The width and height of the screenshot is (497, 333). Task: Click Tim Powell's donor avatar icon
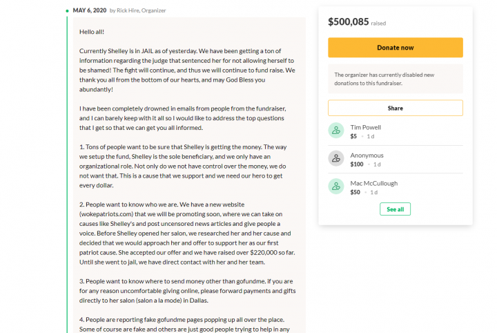click(336, 131)
